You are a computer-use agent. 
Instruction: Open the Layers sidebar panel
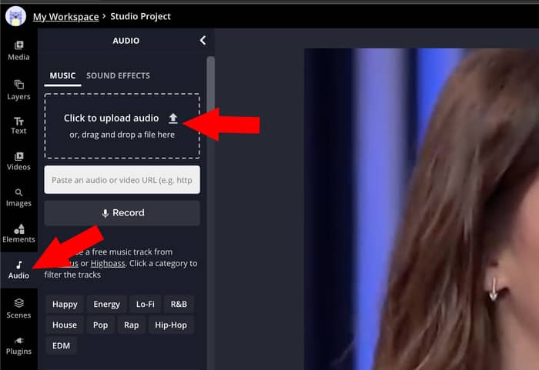click(x=18, y=90)
